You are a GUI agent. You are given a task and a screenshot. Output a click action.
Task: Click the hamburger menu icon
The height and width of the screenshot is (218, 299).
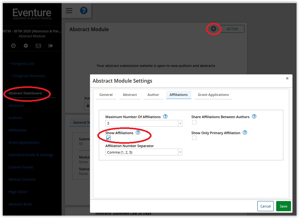click(x=69, y=11)
